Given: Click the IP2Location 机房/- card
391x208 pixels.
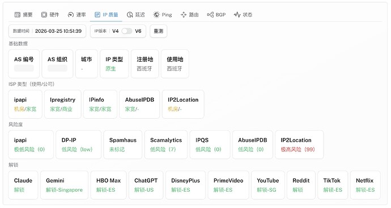Looking at the screenshot, I should (183, 104).
